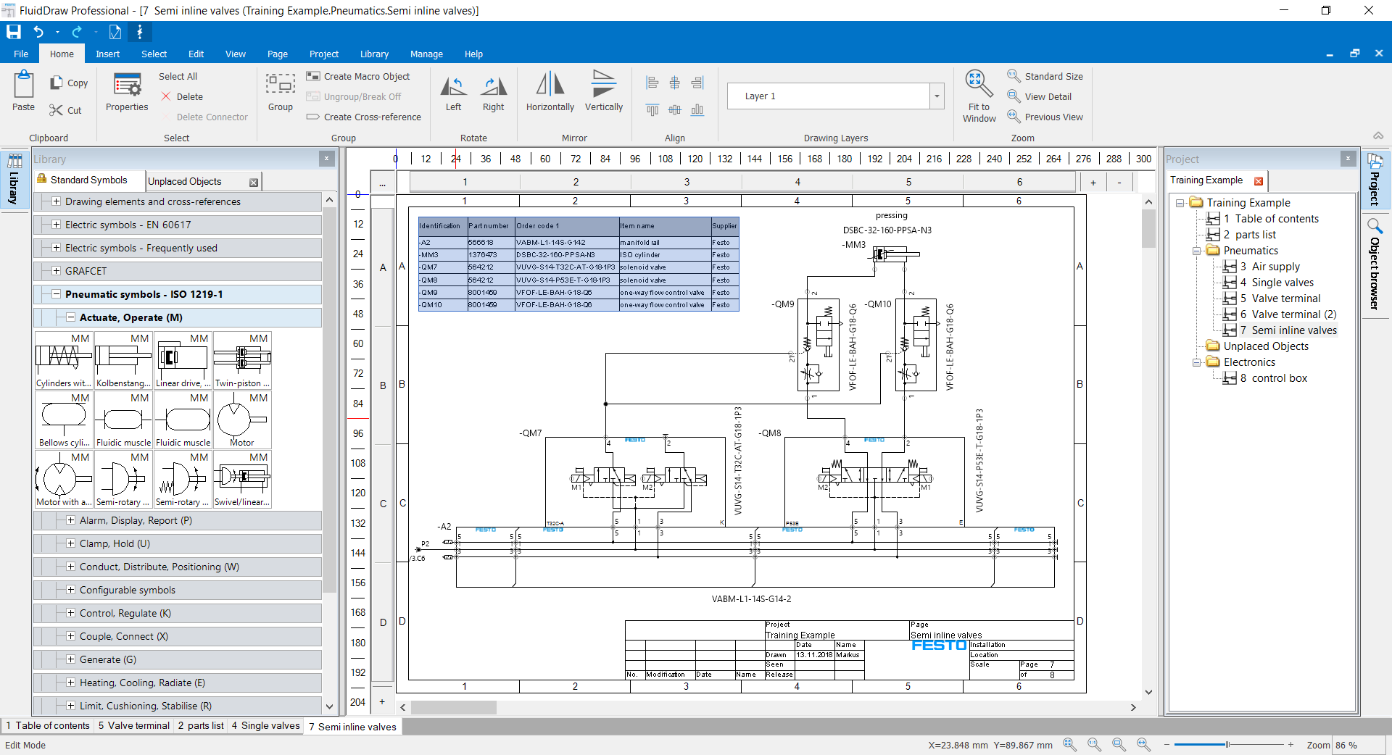Click the Undo arrow icon
This screenshot has height=755, width=1392.
point(38,32)
